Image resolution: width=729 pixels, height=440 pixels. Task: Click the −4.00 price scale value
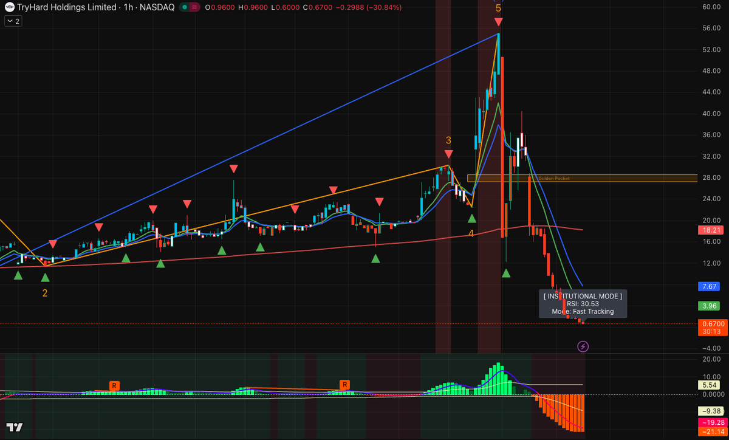[x=711, y=348]
